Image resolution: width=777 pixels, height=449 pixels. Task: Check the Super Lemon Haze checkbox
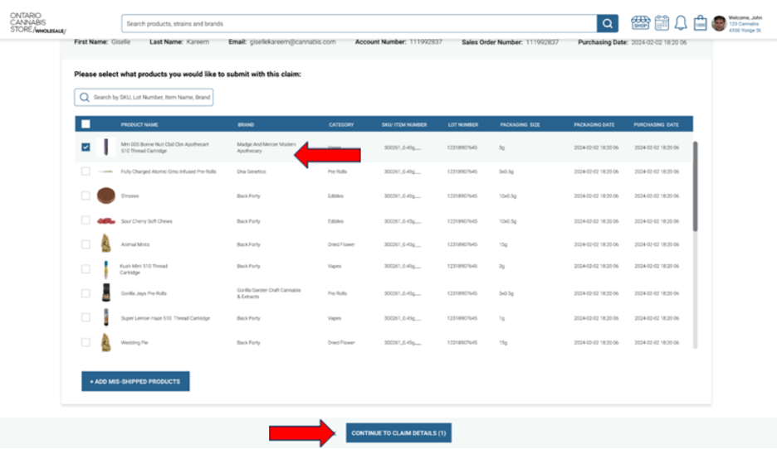click(86, 317)
